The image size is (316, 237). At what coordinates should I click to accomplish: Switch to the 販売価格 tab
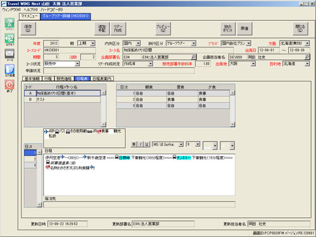(64, 78)
